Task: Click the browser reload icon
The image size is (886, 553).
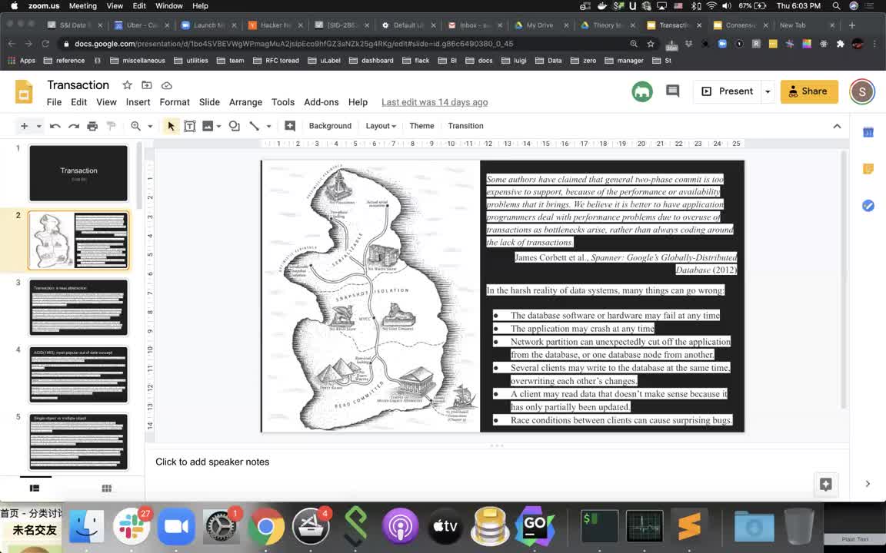Action: click(45, 44)
